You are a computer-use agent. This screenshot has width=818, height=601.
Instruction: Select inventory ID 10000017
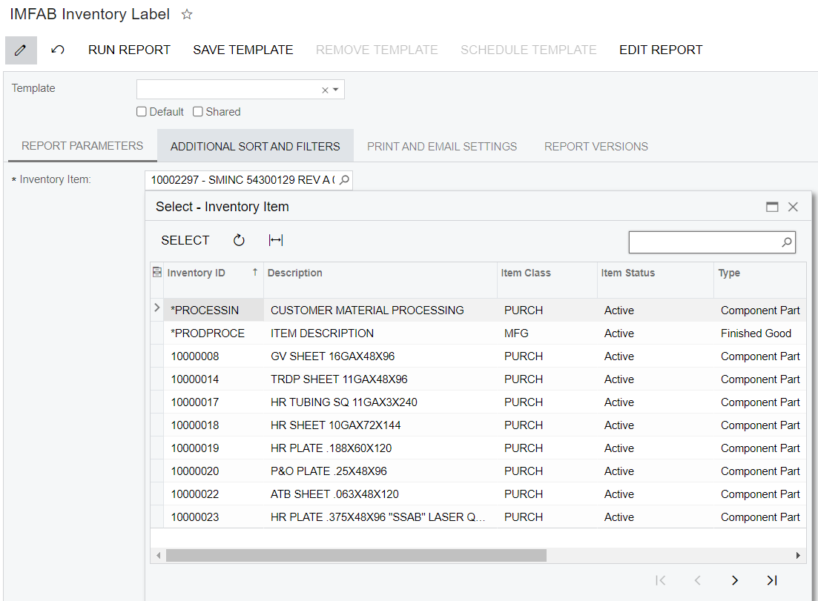point(195,402)
